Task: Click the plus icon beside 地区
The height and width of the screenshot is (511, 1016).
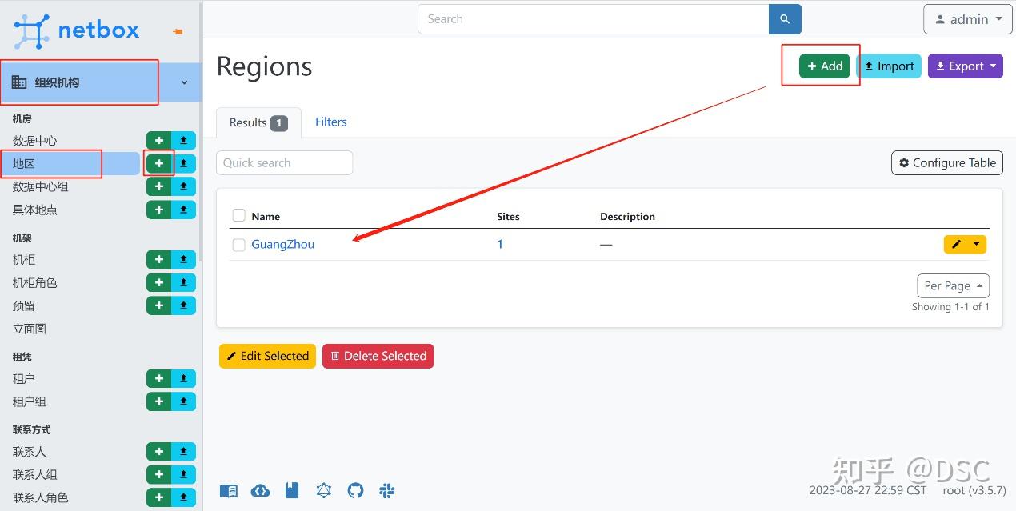Action: click(159, 163)
